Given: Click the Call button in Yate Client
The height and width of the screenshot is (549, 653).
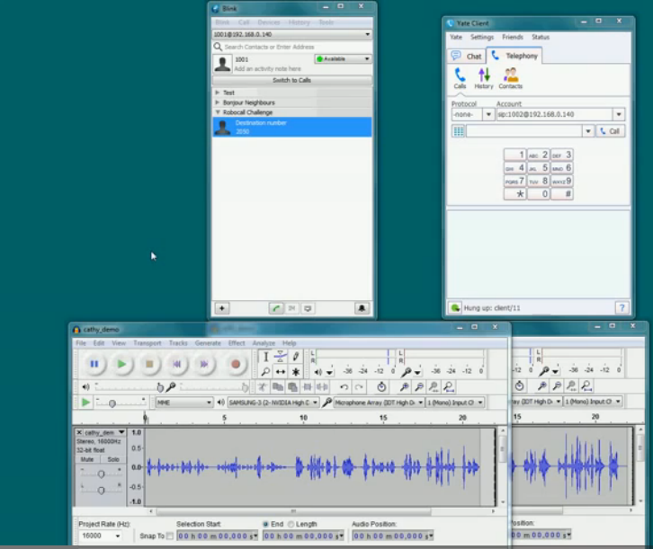Looking at the screenshot, I should [610, 131].
